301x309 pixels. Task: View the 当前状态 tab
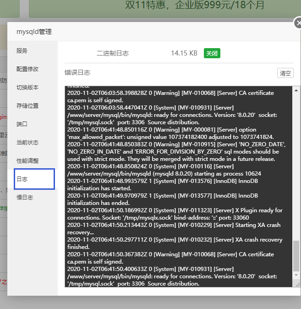click(27, 142)
